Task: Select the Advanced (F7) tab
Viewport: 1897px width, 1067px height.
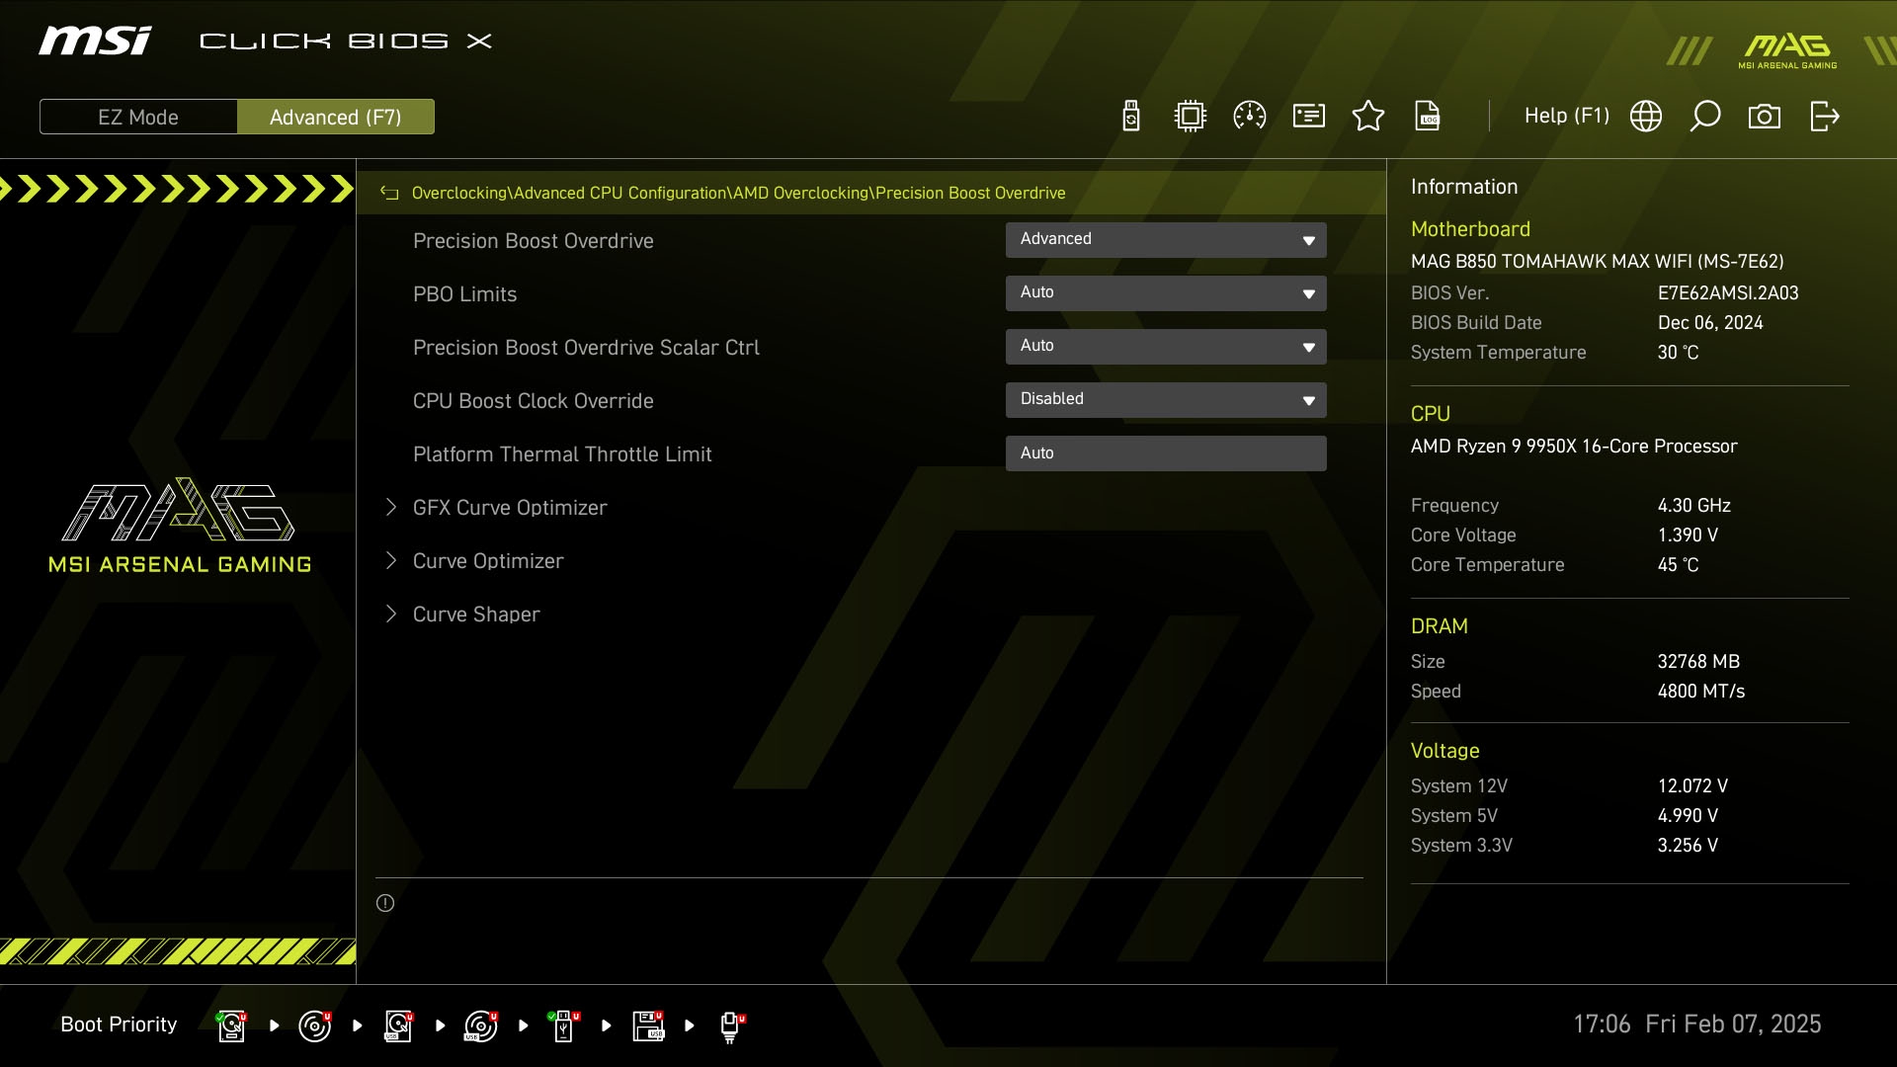Action: tap(336, 117)
